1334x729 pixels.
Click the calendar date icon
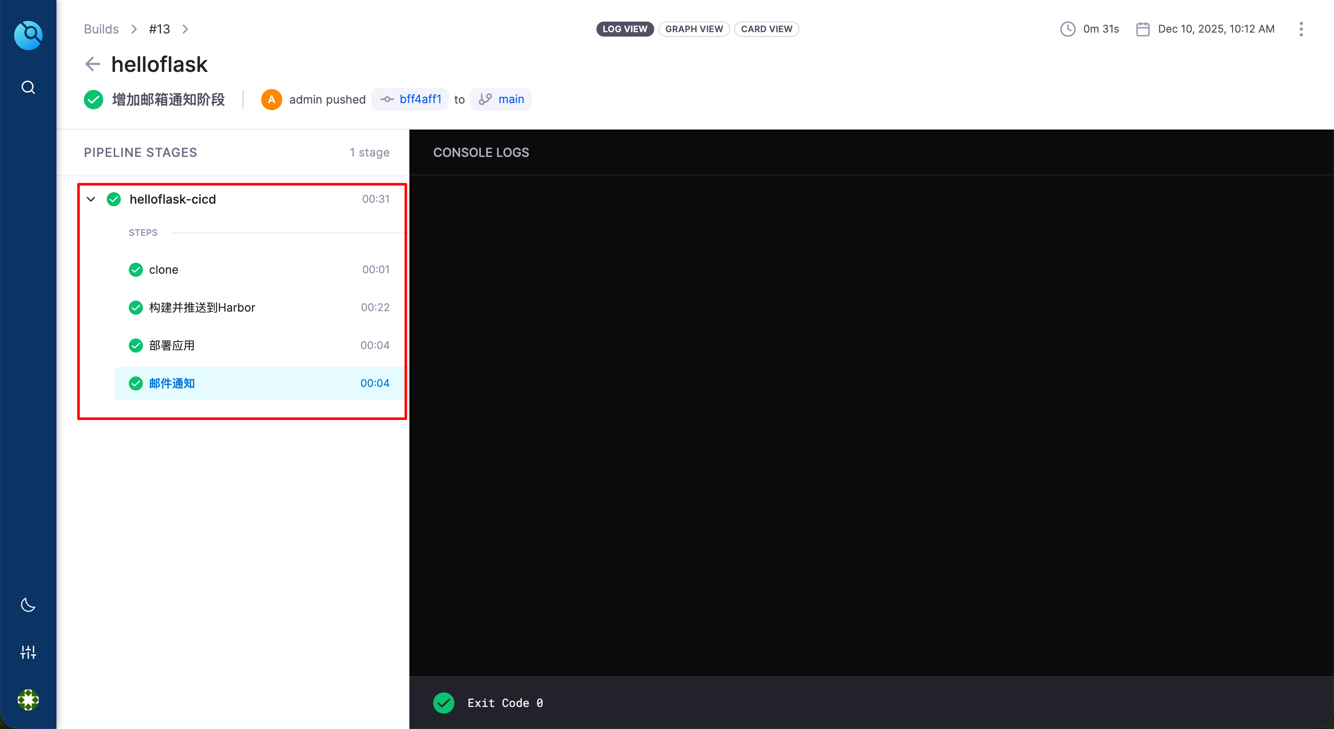click(1143, 29)
